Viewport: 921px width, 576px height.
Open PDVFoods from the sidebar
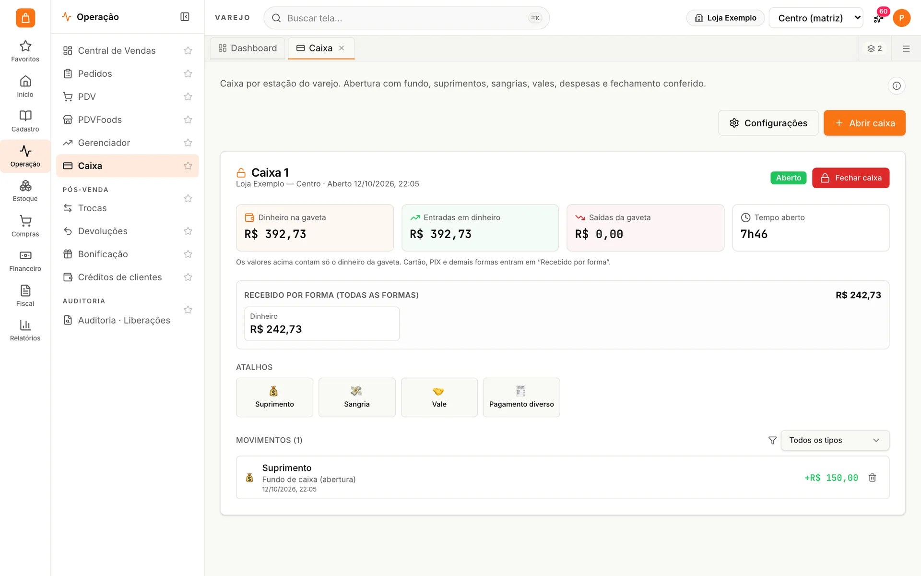[100, 120]
